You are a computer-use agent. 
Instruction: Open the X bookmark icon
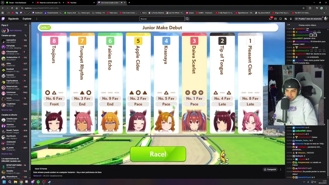(x=25, y=13)
